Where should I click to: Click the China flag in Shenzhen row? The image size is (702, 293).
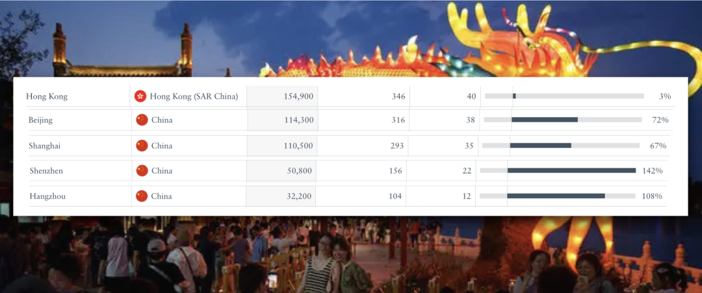click(142, 170)
